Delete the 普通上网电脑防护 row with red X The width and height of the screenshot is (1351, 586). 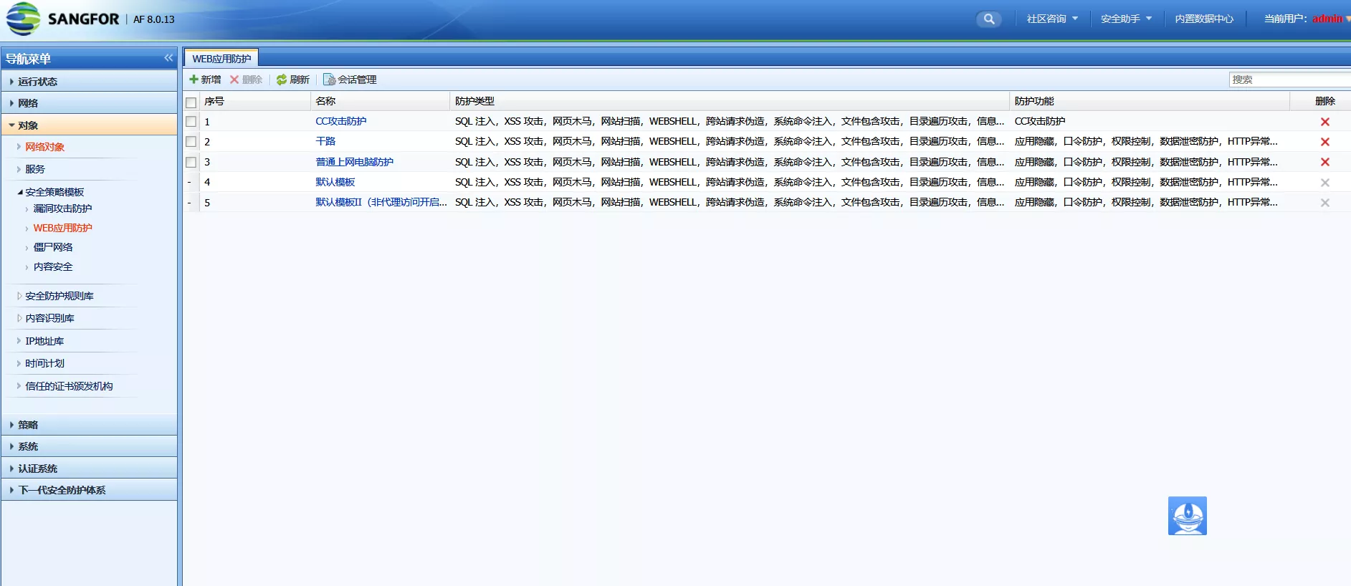point(1324,162)
